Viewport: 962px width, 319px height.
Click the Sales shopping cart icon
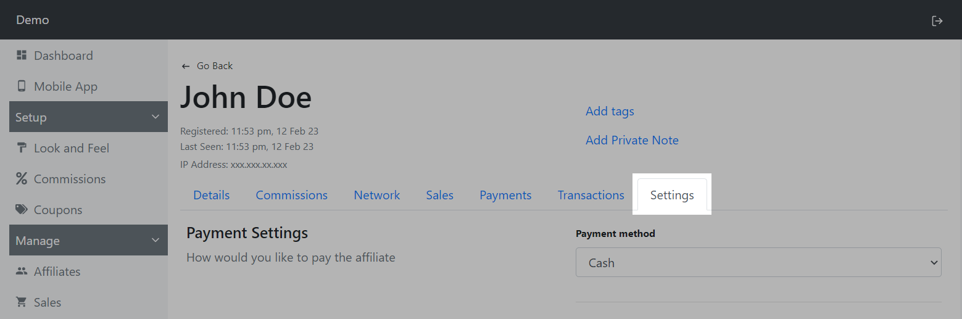[x=22, y=302]
